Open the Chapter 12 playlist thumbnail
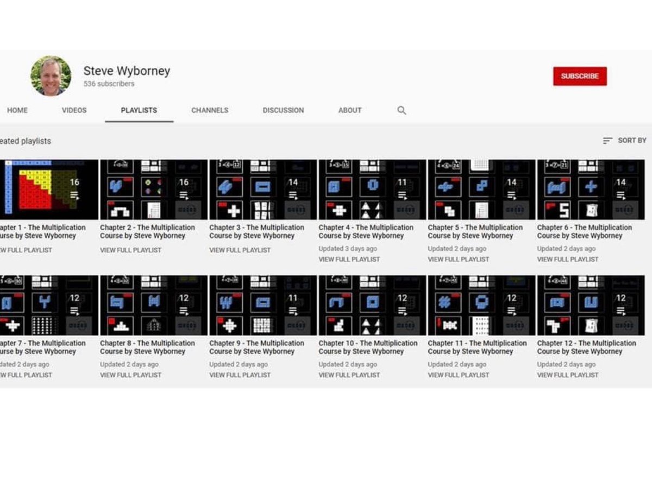The width and height of the screenshot is (652, 499). coord(591,305)
